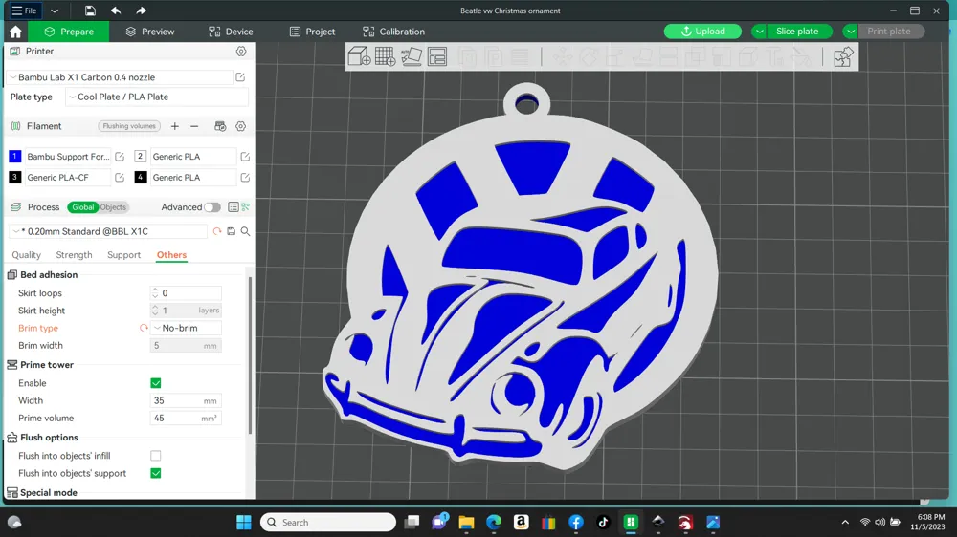Open the Quality settings tab
Image resolution: width=957 pixels, height=537 pixels.
point(26,255)
